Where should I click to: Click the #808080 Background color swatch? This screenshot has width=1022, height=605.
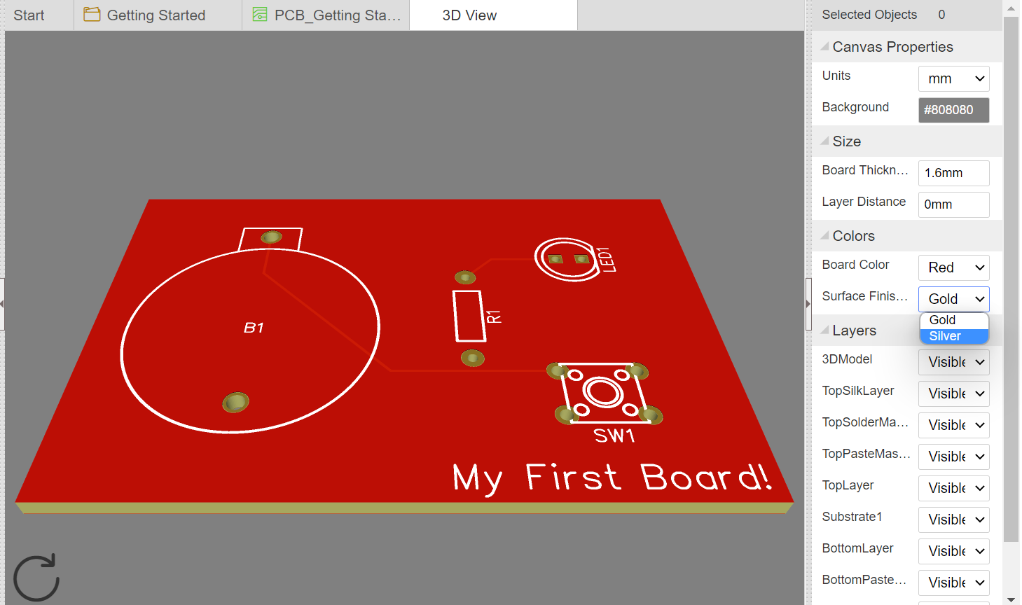pos(953,110)
